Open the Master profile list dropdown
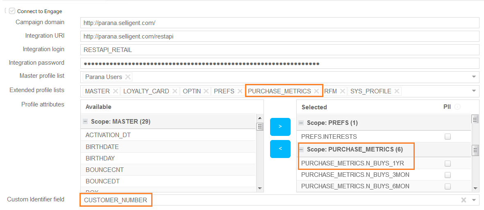484x210 pixels. (x=474, y=77)
